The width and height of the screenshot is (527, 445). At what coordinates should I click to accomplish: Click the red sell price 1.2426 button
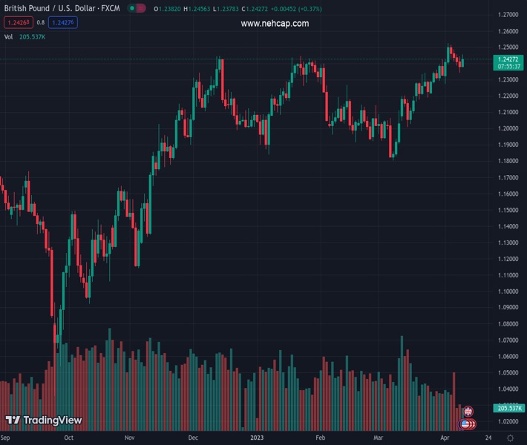pyautogui.click(x=19, y=22)
